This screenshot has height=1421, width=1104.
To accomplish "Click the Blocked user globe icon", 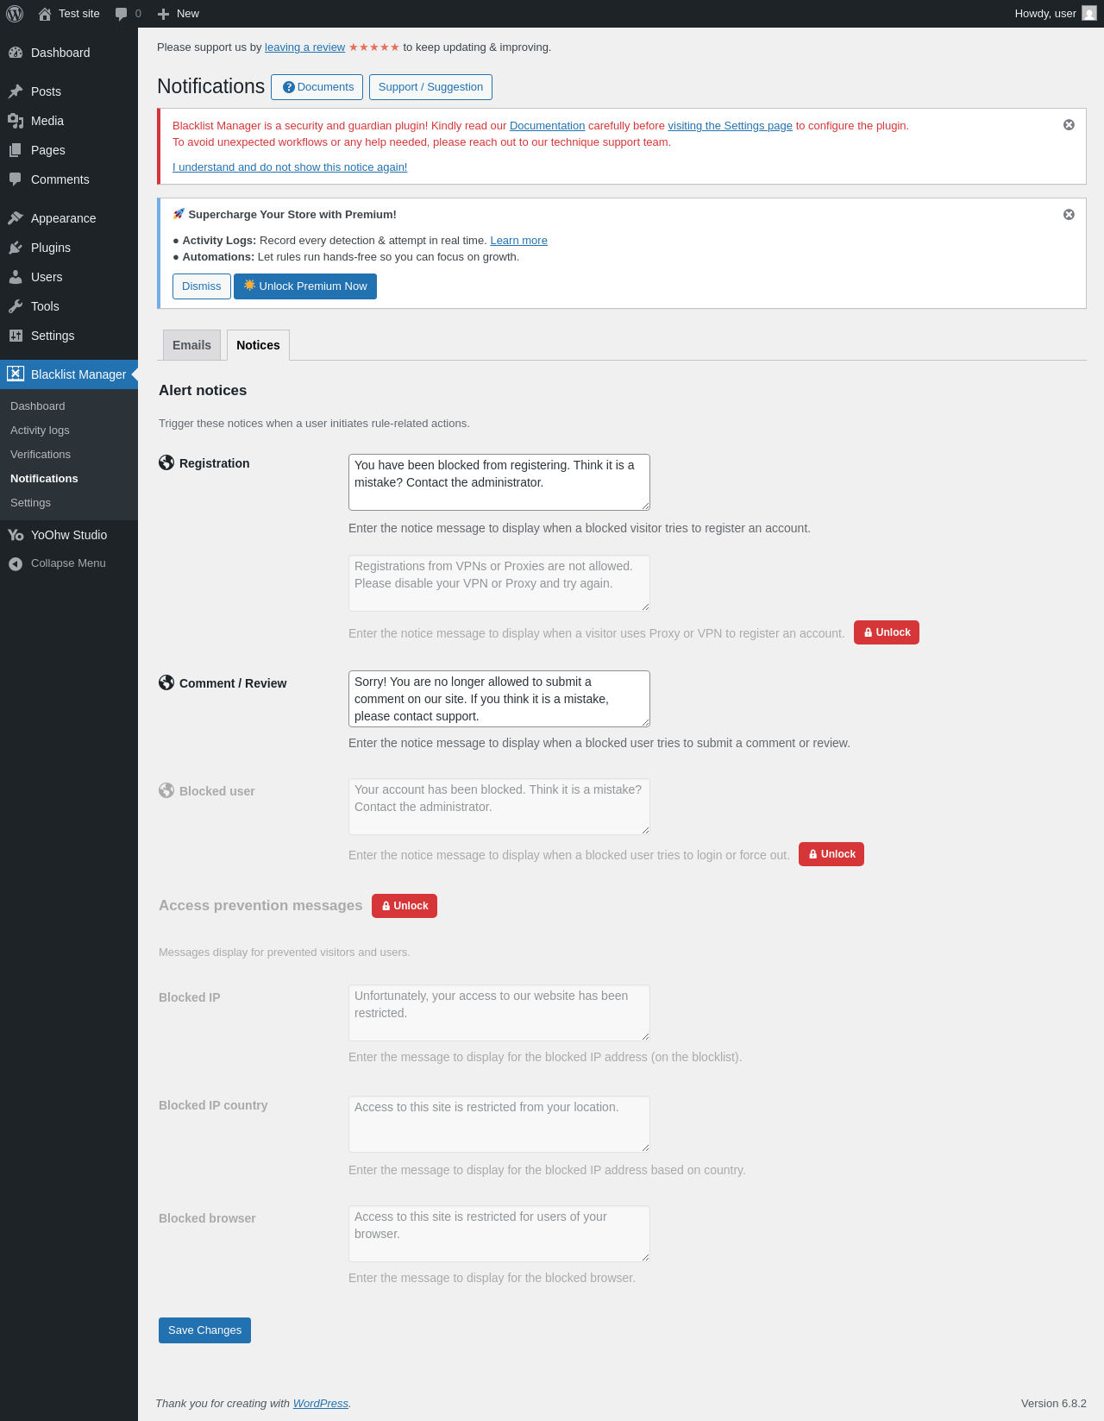I will (x=166, y=790).
